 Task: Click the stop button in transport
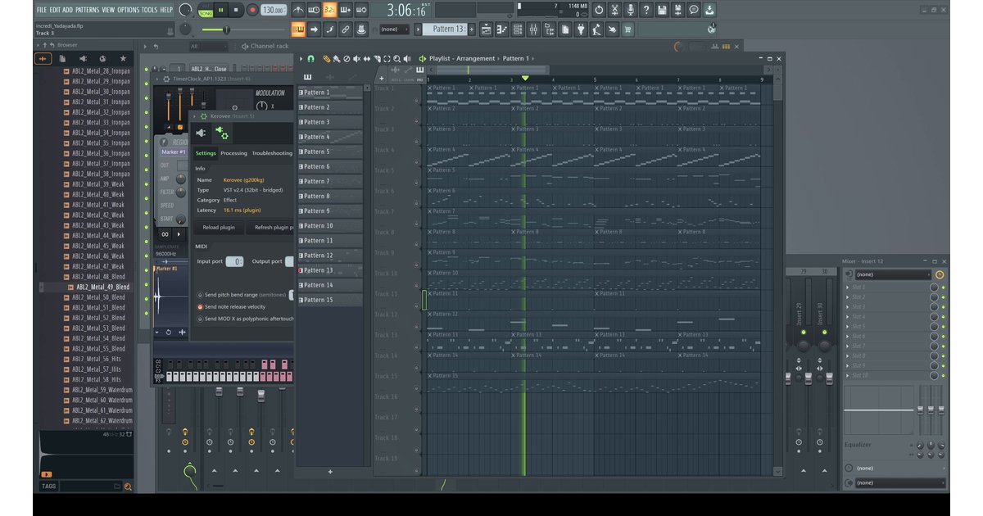[x=236, y=10]
